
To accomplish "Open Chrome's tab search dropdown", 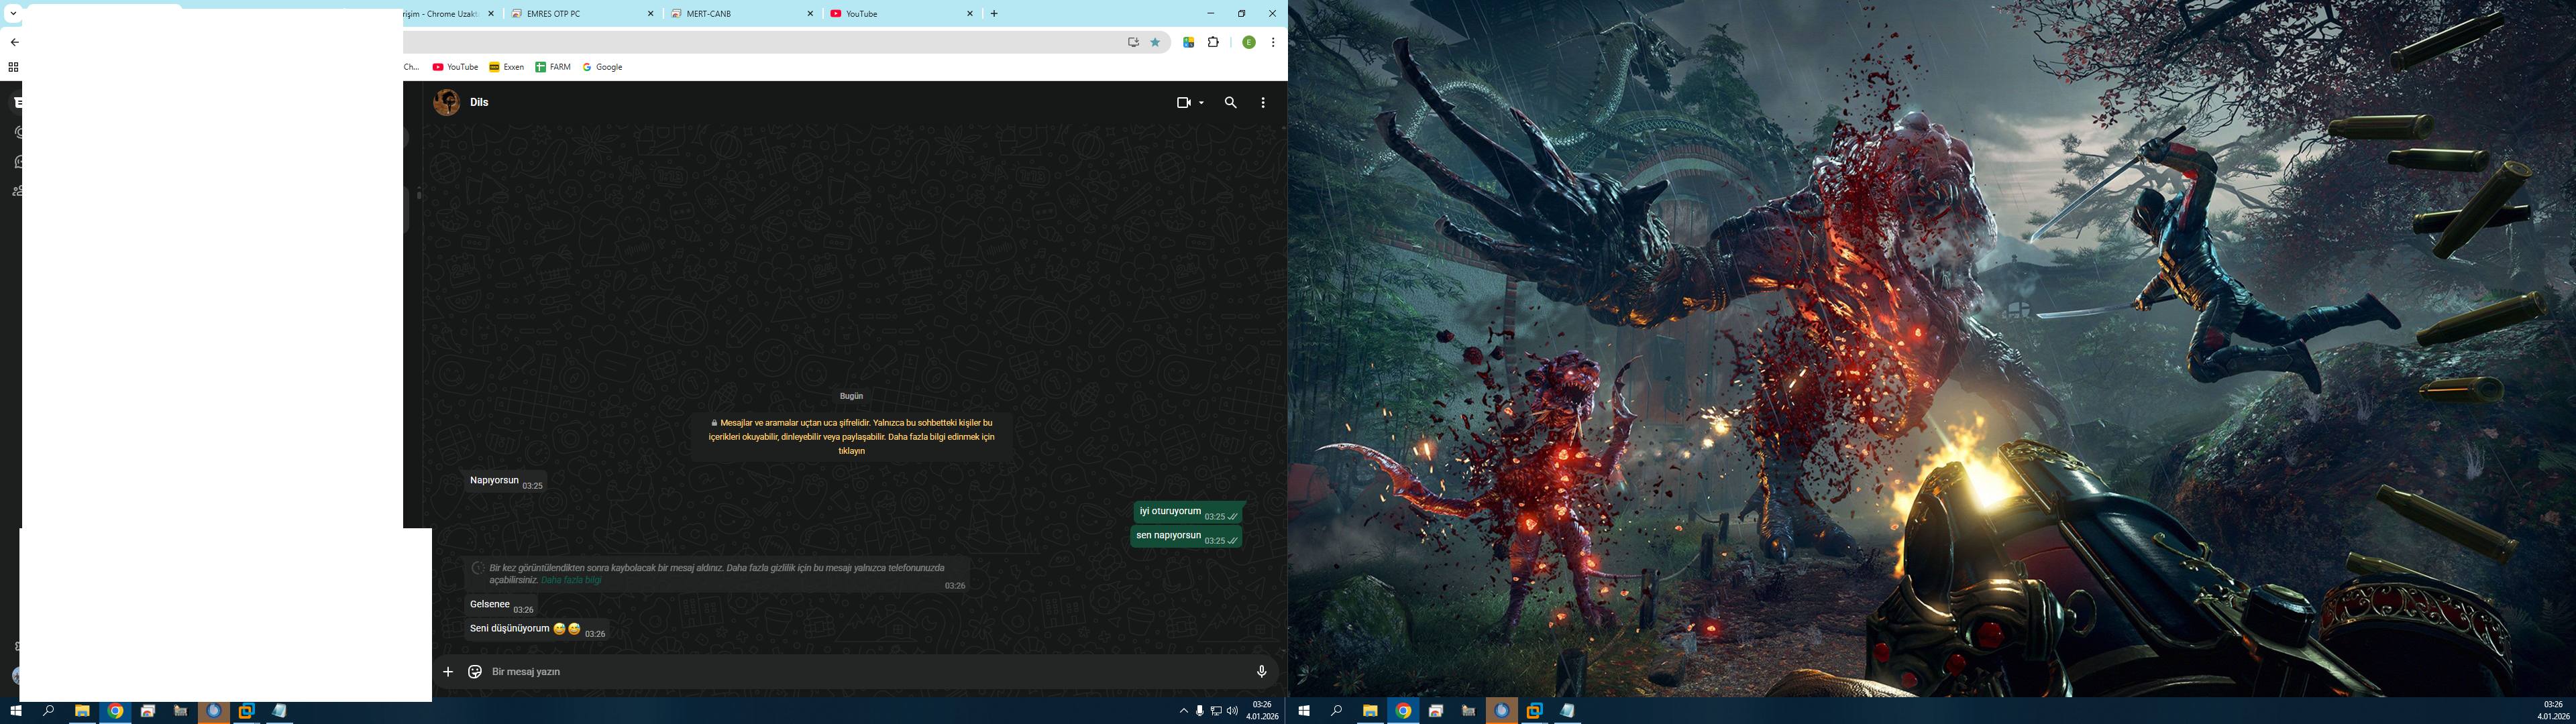I will 13,13.
